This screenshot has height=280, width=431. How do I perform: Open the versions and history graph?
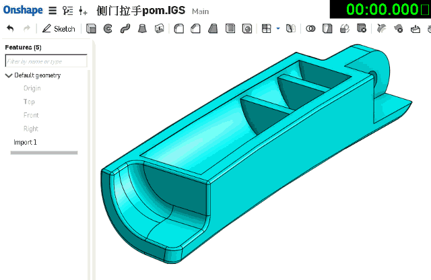click(x=67, y=11)
